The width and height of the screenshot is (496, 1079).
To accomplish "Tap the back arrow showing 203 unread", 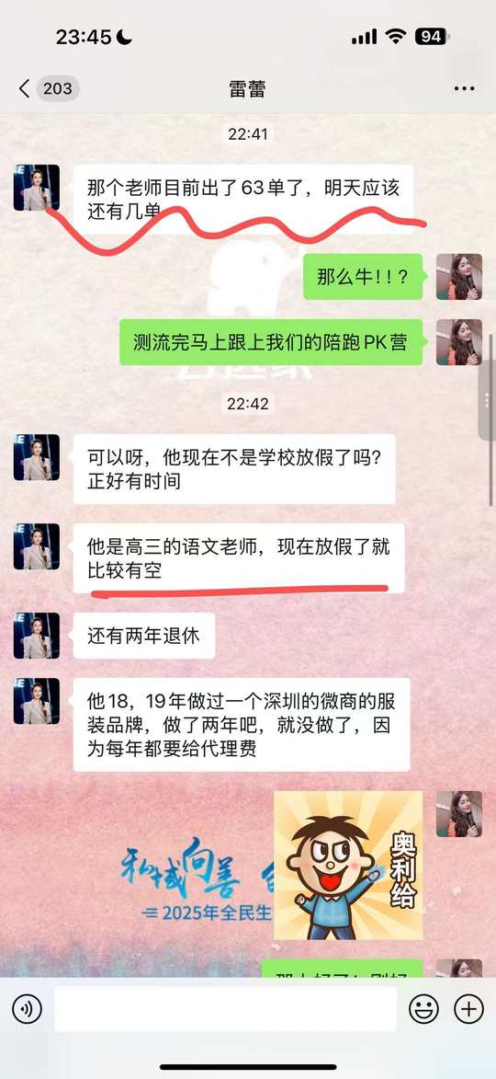I will coord(47,89).
